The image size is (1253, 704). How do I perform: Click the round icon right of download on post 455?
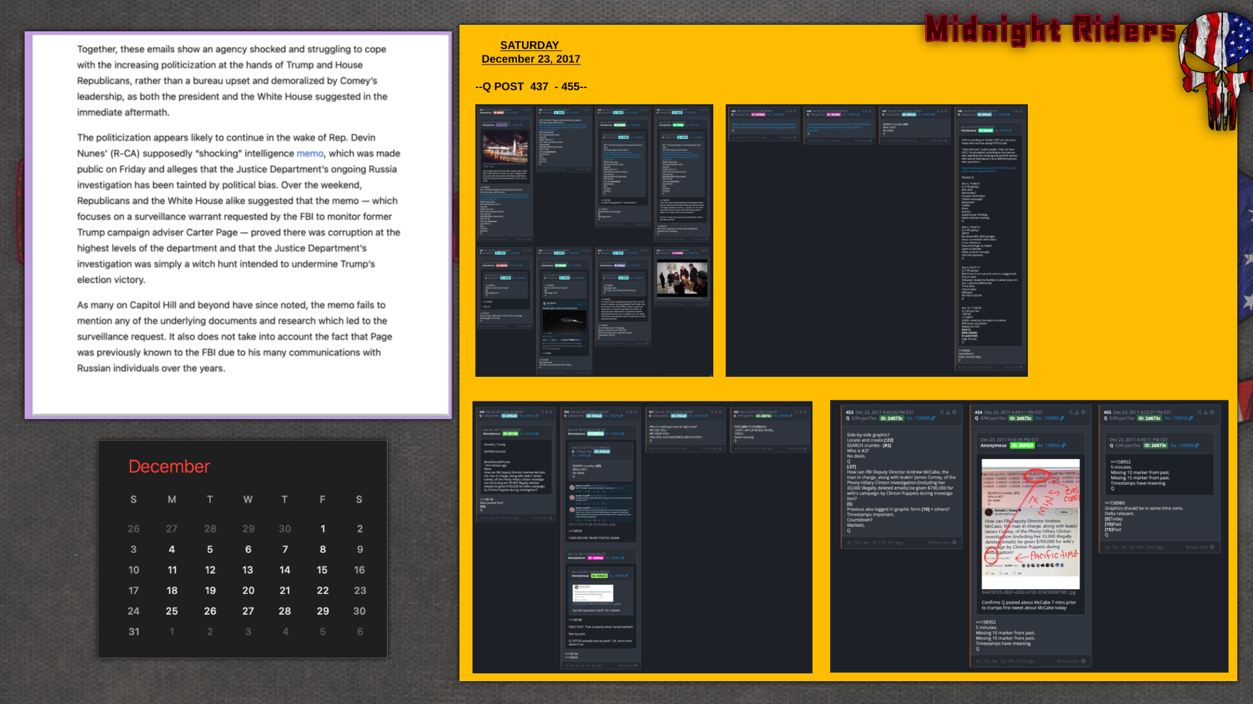pos(1213,412)
